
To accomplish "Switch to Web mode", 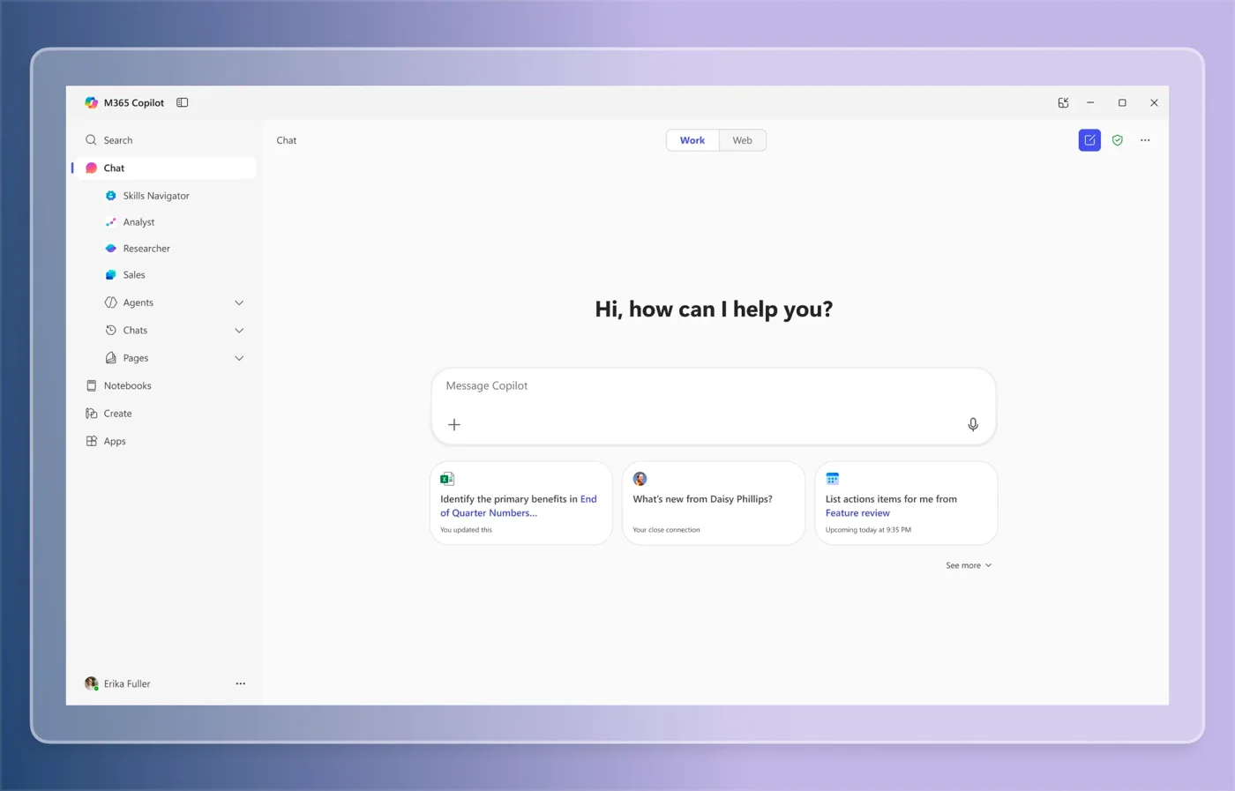I will click(742, 140).
